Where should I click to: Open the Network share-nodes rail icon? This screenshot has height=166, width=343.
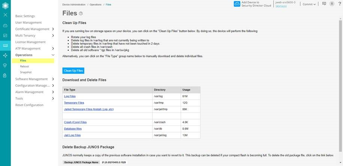(x=5, y=55)
